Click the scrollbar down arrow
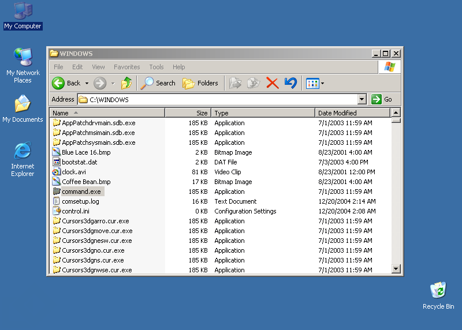This screenshot has height=330, width=462. coord(396,268)
